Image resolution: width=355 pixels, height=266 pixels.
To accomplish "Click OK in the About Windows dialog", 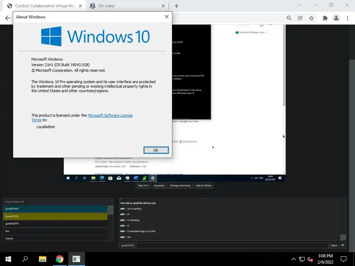I will [156, 150].
